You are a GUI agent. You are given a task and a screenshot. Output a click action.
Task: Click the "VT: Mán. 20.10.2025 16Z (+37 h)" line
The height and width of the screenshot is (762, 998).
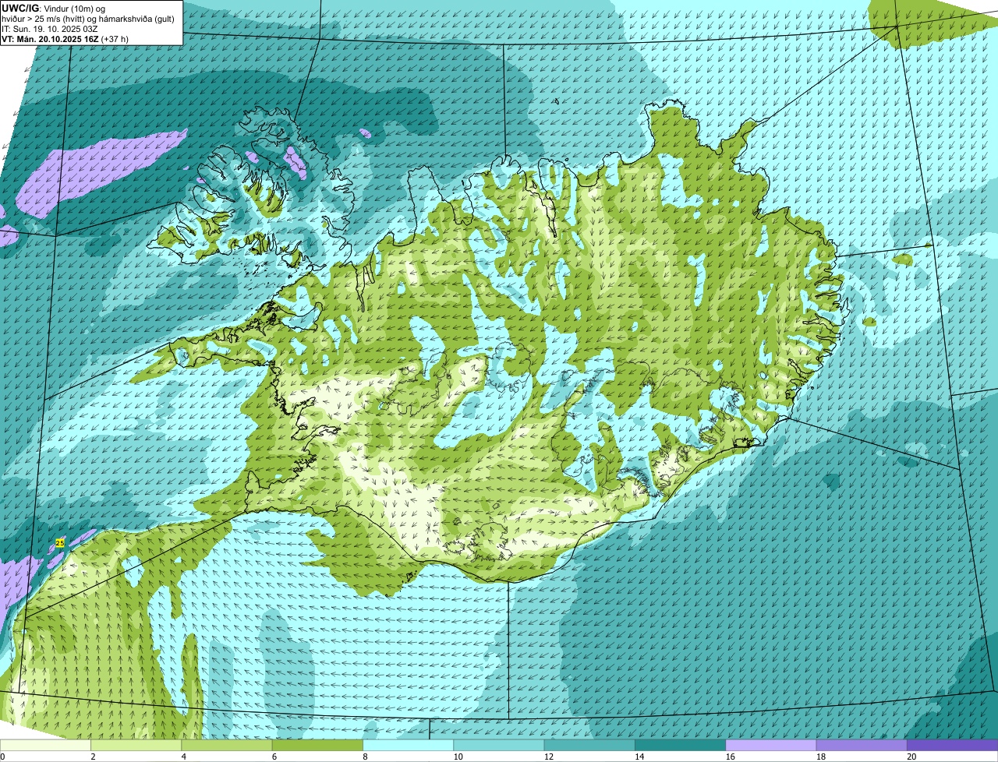(x=65, y=39)
